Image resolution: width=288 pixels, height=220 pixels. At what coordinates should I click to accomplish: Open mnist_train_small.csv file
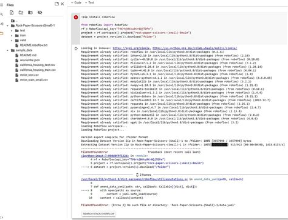(x=34, y=80)
